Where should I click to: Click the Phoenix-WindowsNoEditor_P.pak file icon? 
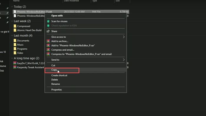15,12
